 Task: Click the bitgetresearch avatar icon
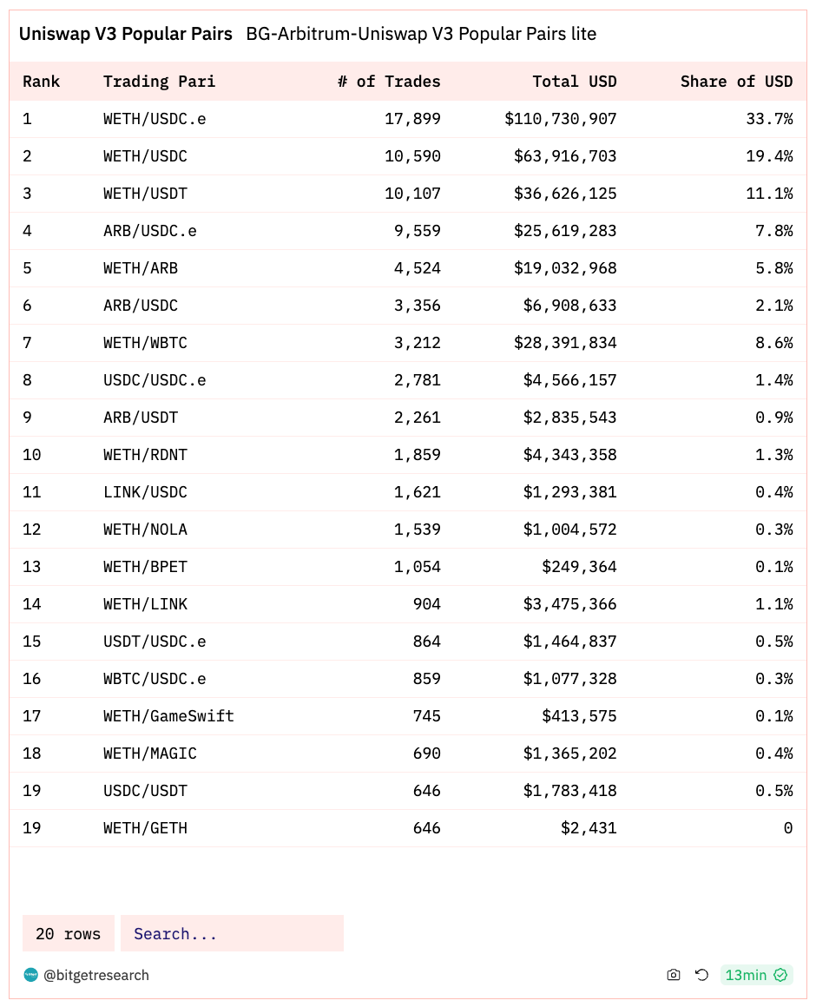30,975
